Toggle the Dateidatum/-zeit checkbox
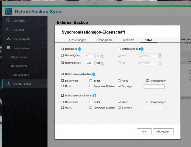The height and width of the screenshot is (147, 191). click(119, 49)
